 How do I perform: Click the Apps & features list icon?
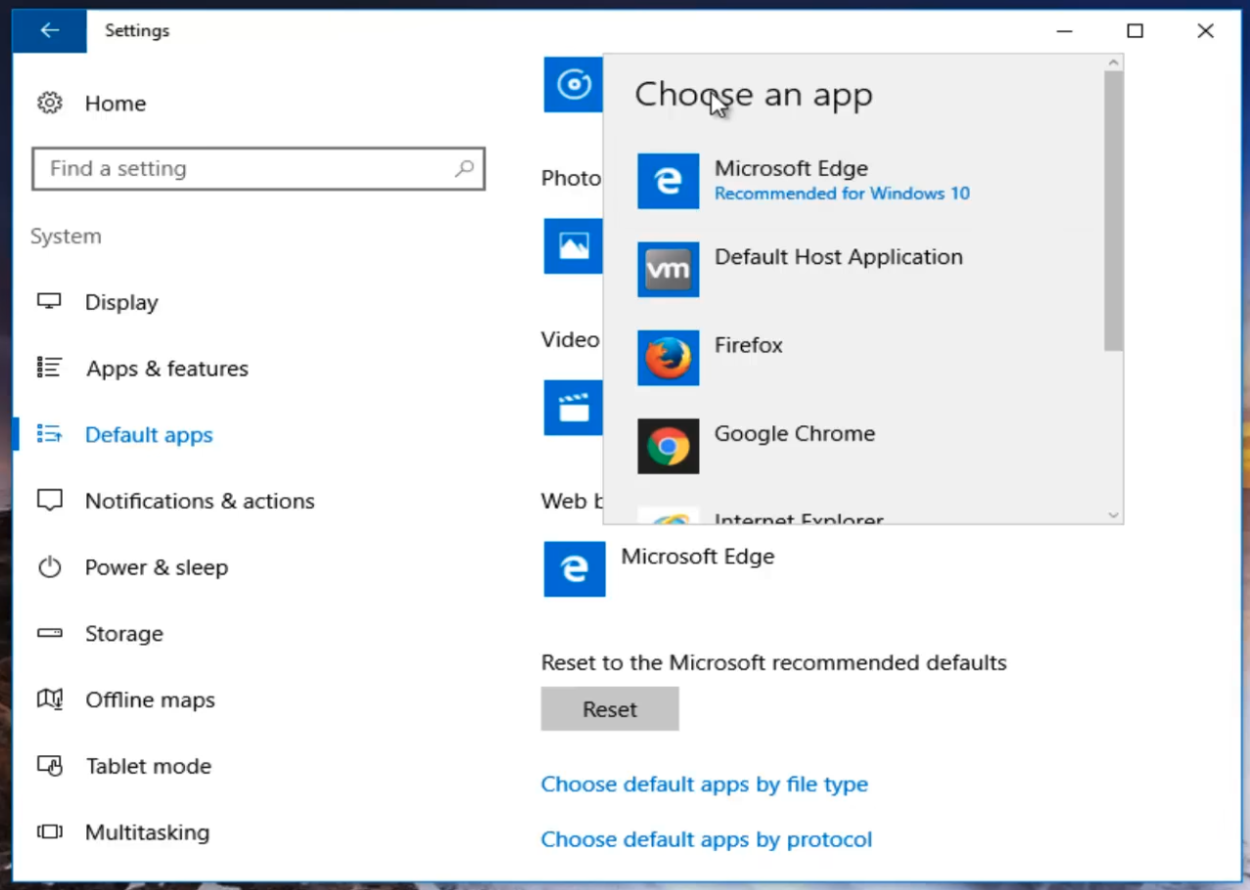(49, 368)
